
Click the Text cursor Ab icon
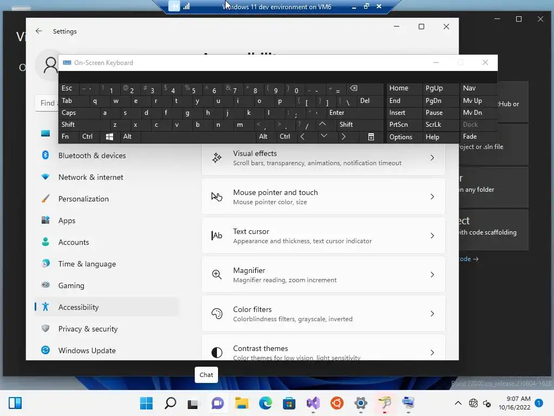pyautogui.click(x=216, y=236)
